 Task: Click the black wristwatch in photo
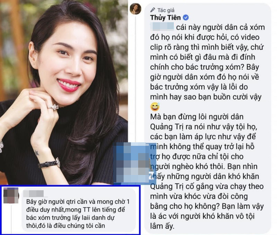[49, 163]
